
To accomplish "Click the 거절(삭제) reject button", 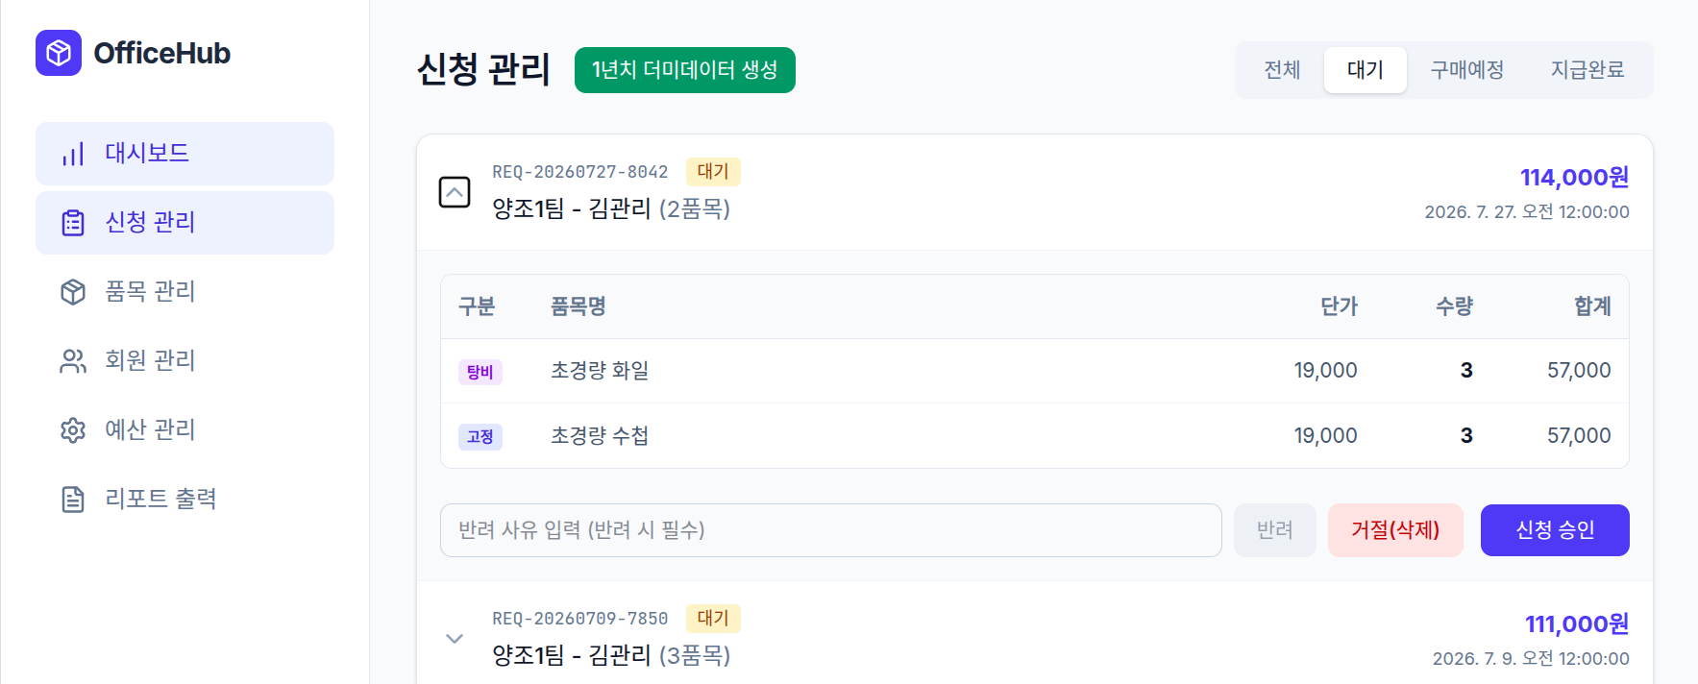I will pos(1395,530).
